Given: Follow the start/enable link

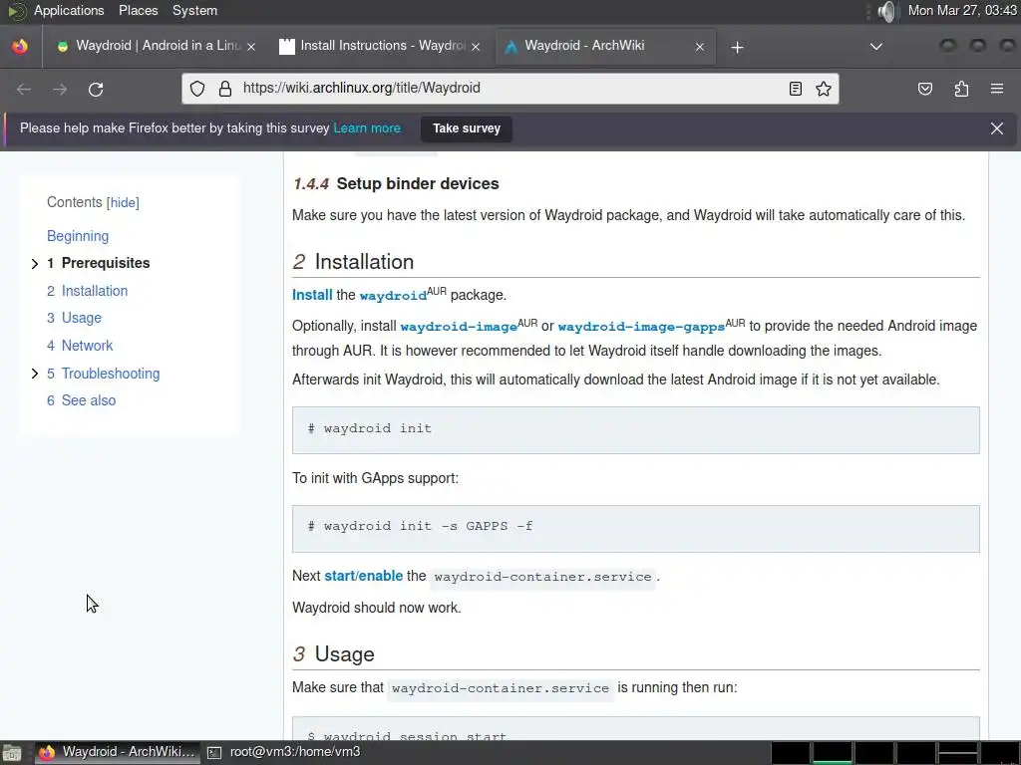Looking at the screenshot, I should coord(363,577).
